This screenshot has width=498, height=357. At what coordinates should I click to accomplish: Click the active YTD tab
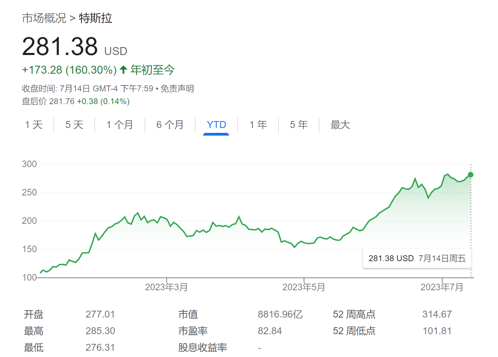tap(216, 125)
